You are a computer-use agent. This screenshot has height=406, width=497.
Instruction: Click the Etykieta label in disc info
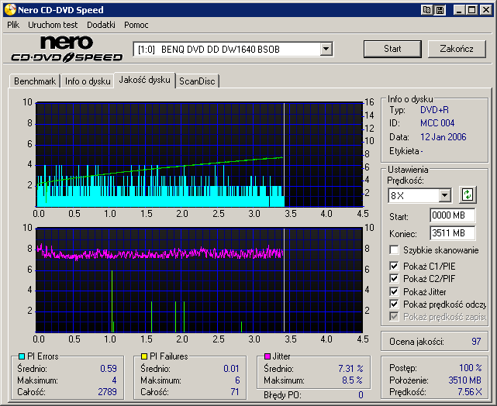point(404,151)
